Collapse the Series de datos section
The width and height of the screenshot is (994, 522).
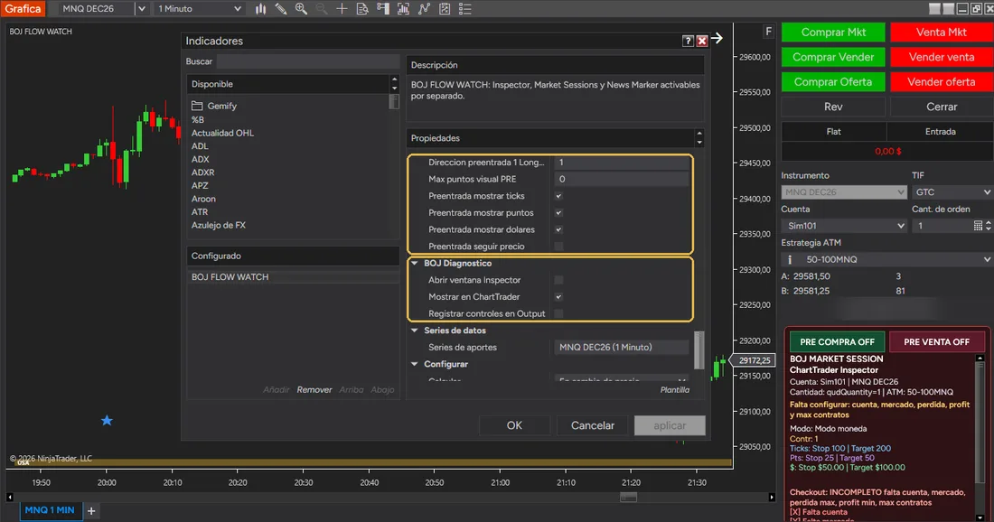[415, 330]
